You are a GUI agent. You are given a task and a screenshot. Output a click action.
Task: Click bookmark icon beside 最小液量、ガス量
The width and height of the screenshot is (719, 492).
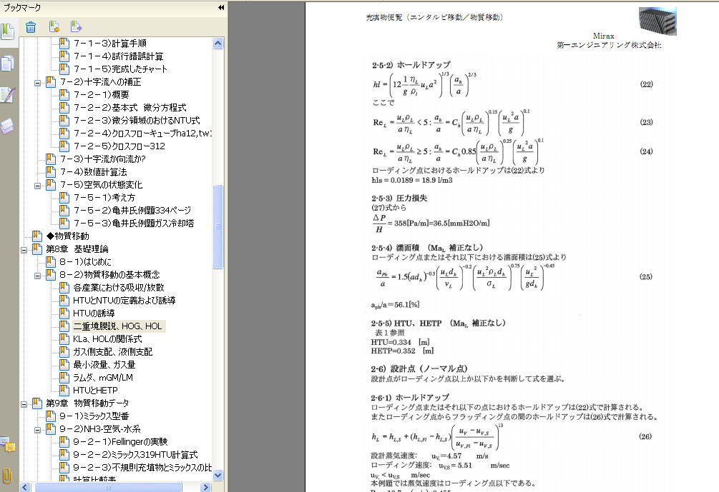pos(64,365)
